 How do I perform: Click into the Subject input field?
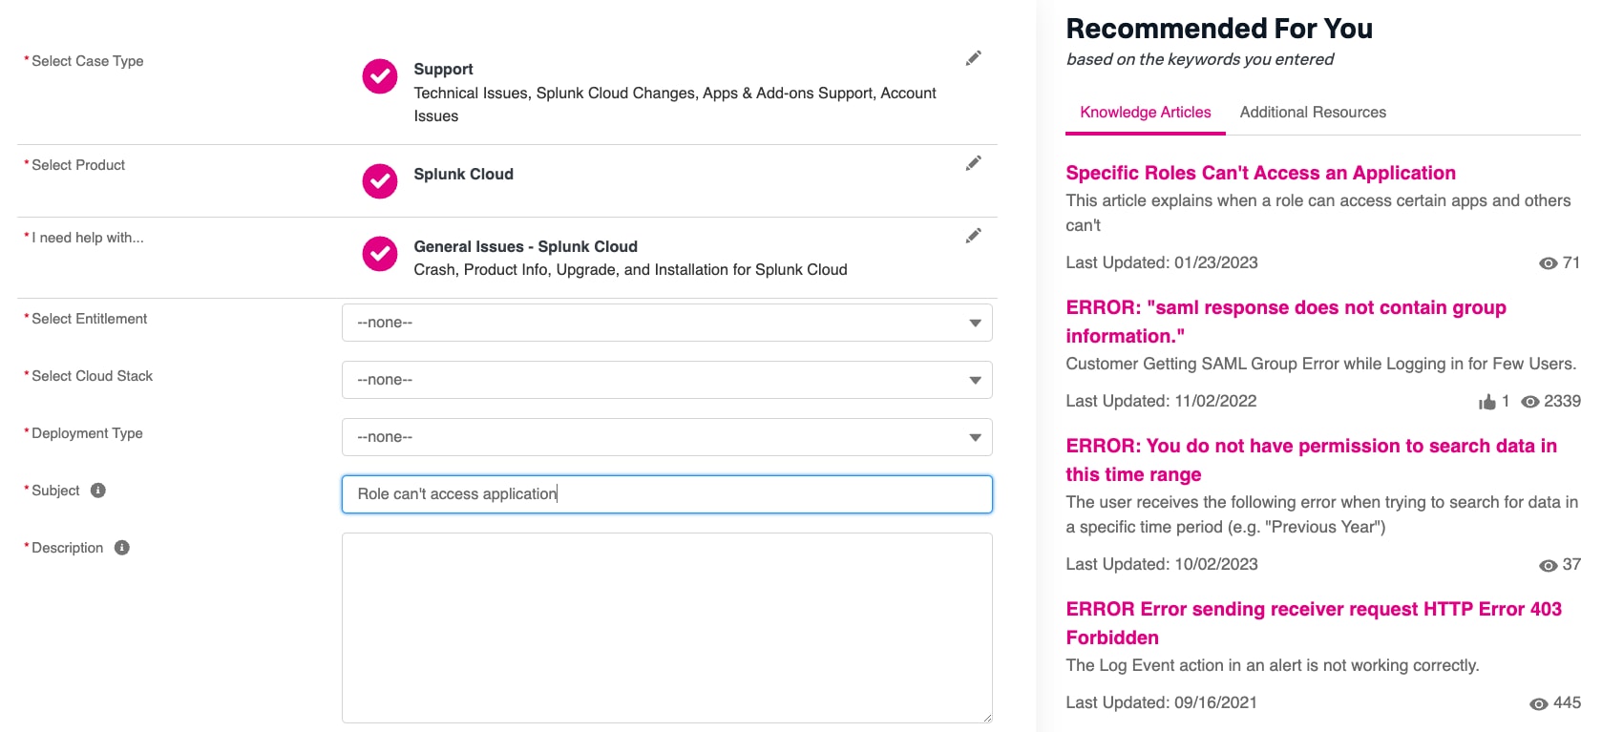tap(667, 494)
